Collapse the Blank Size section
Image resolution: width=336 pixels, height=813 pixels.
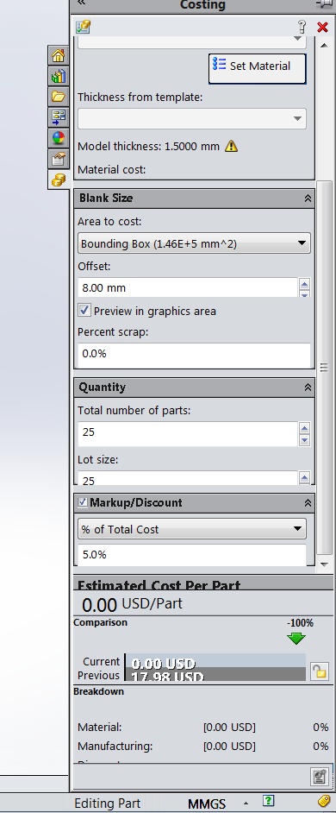(308, 198)
